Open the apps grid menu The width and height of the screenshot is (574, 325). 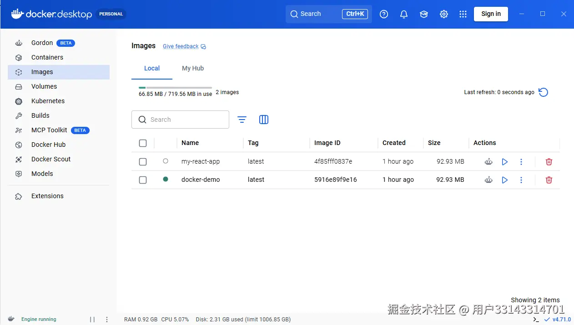click(x=463, y=14)
